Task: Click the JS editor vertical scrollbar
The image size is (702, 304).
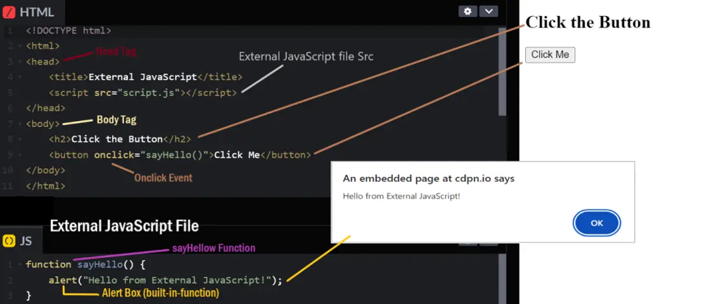Action: [502, 279]
